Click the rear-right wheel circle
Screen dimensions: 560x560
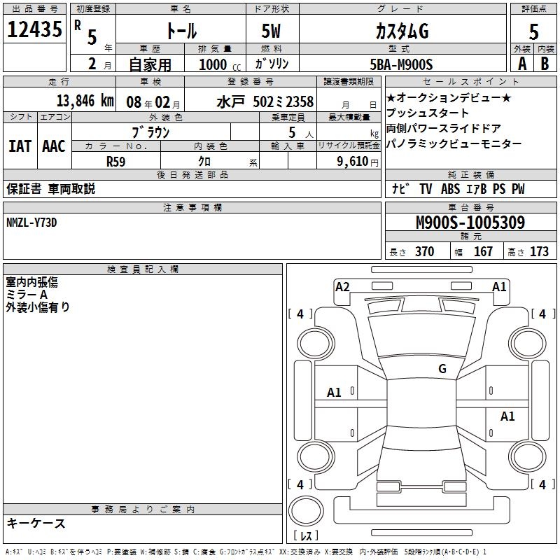coord(528,456)
